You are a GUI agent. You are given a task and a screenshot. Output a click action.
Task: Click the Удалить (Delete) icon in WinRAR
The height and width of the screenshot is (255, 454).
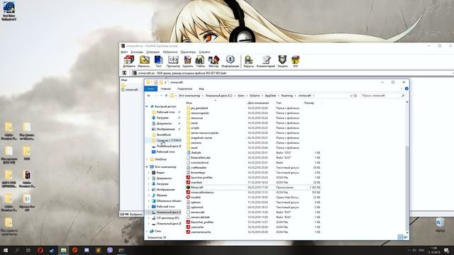(x=187, y=62)
